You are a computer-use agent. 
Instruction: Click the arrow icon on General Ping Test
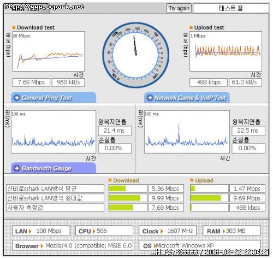[x=17, y=98]
